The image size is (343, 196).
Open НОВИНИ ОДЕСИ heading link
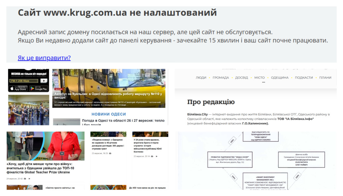click(109, 114)
